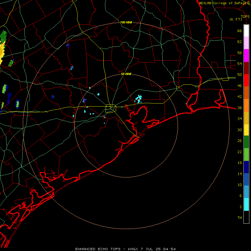Click the yellow Houston loop highway square
This screenshot has width=251, height=251.
point(111,108)
